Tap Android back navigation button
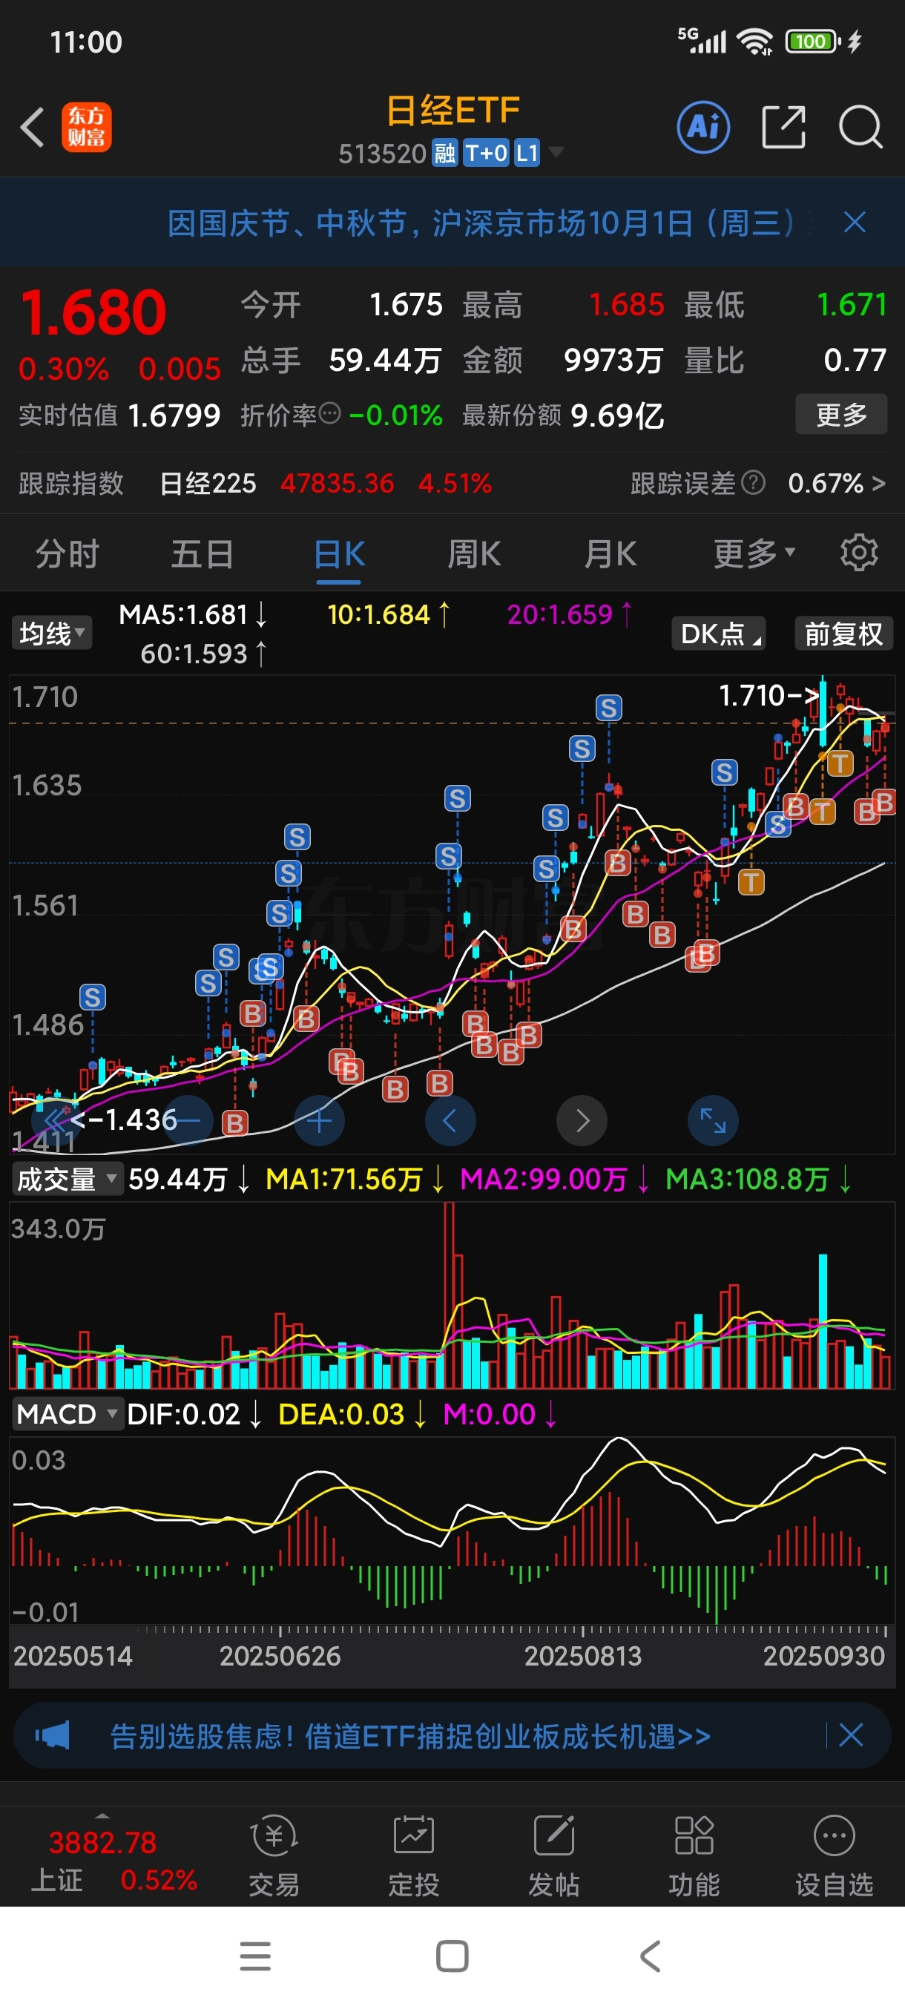 (650, 1956)
